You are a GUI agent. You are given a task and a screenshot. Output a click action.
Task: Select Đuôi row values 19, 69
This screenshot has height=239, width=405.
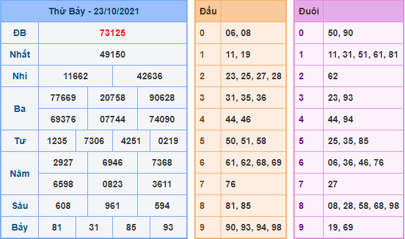pos(341,228)
